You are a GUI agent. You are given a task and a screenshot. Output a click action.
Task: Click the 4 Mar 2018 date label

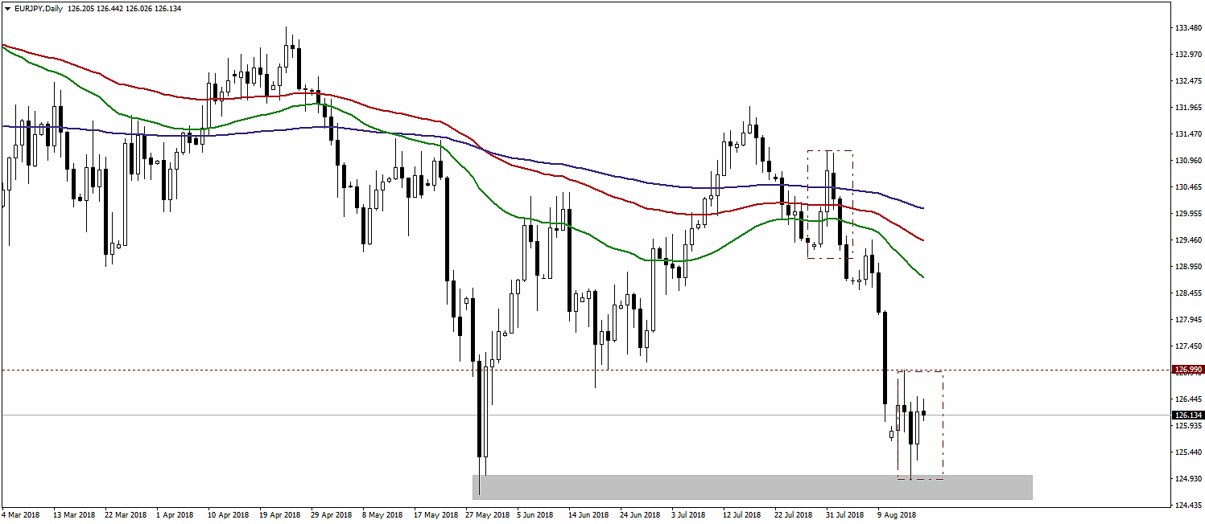click(22, 514)
